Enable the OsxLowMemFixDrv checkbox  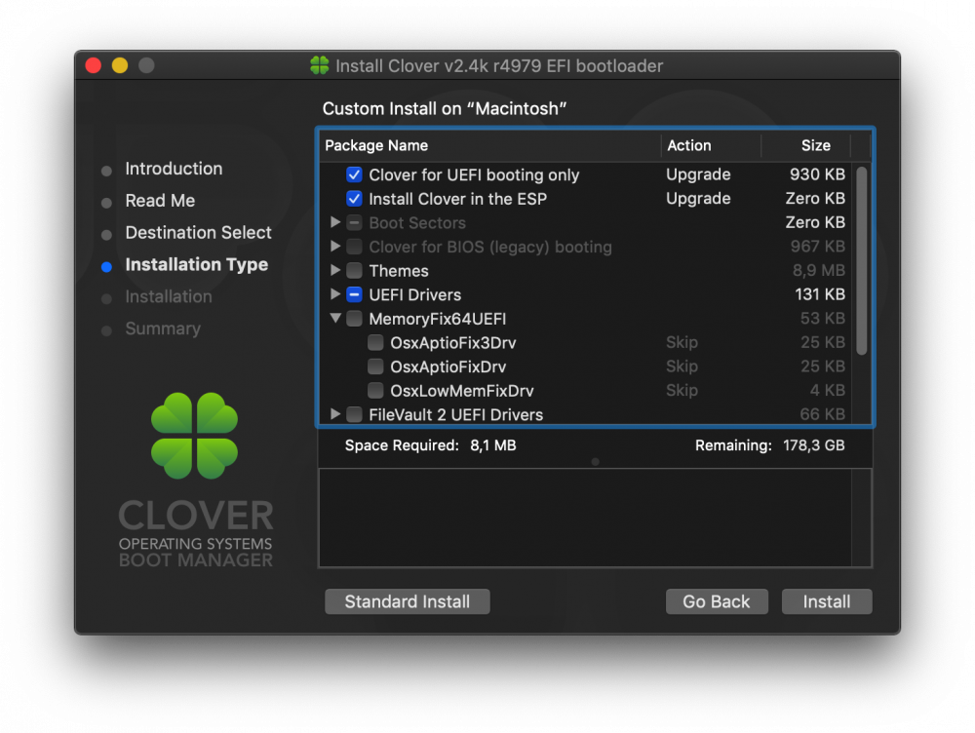[x=375, y=391]
